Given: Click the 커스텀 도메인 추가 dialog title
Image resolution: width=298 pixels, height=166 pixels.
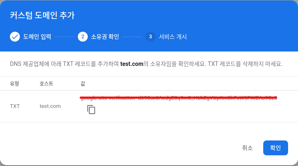Looking at the screenshot, I should click(42, 15).
